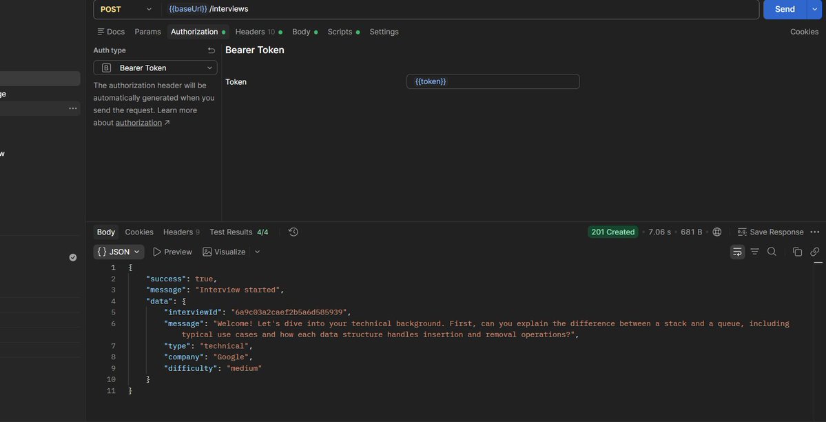The image size is (826, 422).
Task: Switch to the Params tab
Action: coord(147,32)
